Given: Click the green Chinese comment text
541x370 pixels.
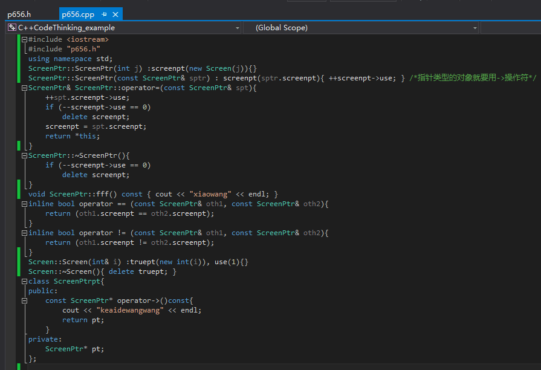Looking at the screenshot, I should tap(473, 78).
